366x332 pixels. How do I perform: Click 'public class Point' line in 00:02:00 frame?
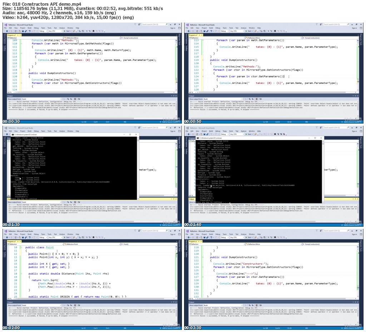[x=39, y=247]
